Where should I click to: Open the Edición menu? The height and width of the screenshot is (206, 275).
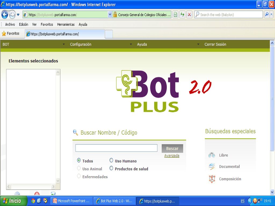(24, 24)
